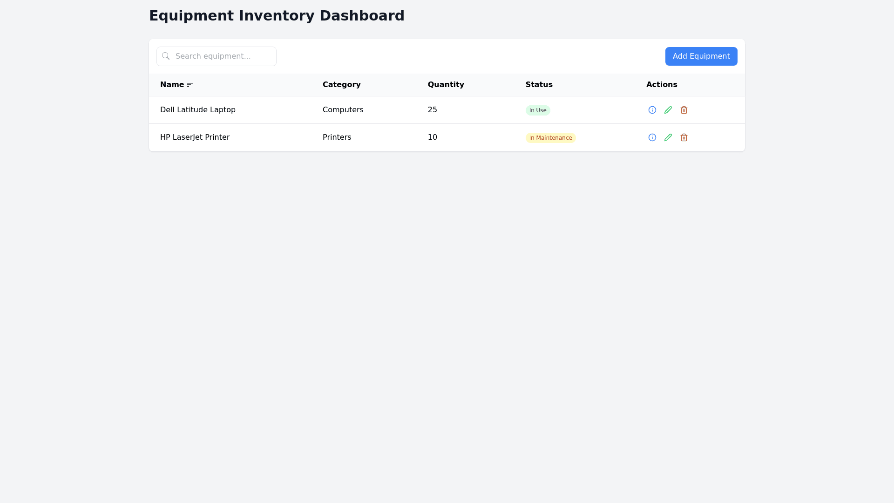Click the search magnifier icon

pyautogui.click(x=166, y=56)
